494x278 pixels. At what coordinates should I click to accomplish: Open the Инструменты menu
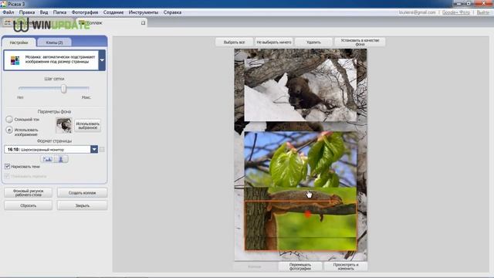(x=144, y=12)
